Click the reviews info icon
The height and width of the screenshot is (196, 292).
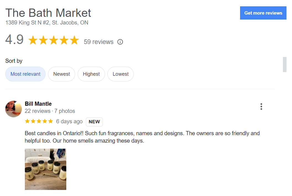pos(120,42)
